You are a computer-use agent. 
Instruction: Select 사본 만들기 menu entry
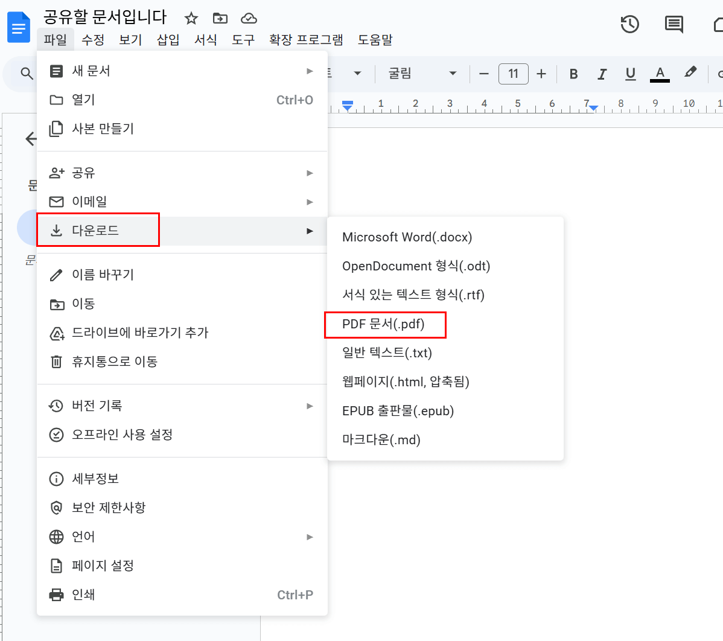tap(182, 129)
